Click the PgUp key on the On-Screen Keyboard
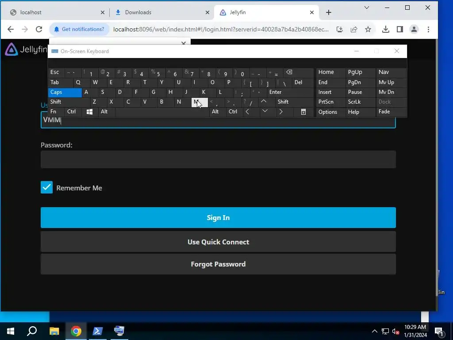This screenshot has width=453, height=340. (360, 72)
